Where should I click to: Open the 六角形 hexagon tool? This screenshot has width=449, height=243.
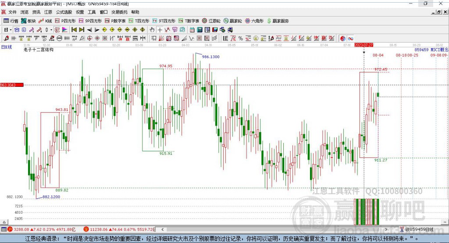[254, 21]
